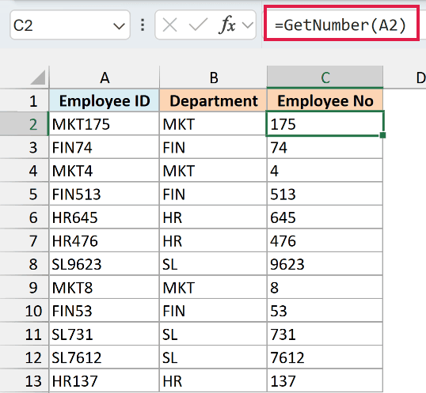The height and width of the screenshot is (393, 426).
Task: Select Employee No cell 645
Action: [x=325, y=217]
